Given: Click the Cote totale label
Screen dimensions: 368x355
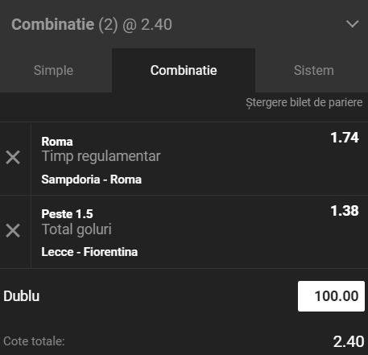Looking at the screenshot, I should [x=34, y=341].
